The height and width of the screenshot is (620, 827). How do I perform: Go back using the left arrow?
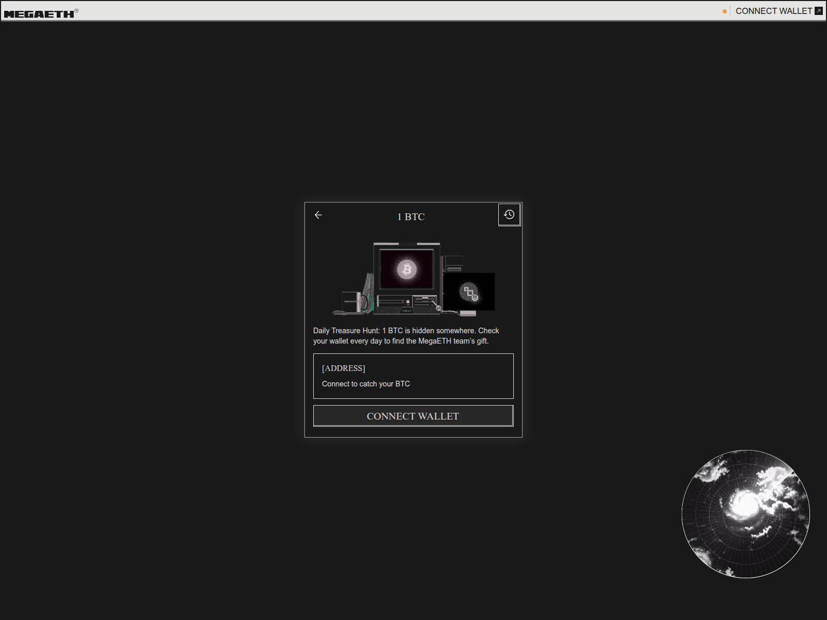tap(318, 215)
